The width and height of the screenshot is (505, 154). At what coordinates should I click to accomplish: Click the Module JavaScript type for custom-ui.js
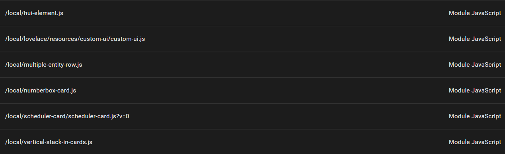(475, 39)
